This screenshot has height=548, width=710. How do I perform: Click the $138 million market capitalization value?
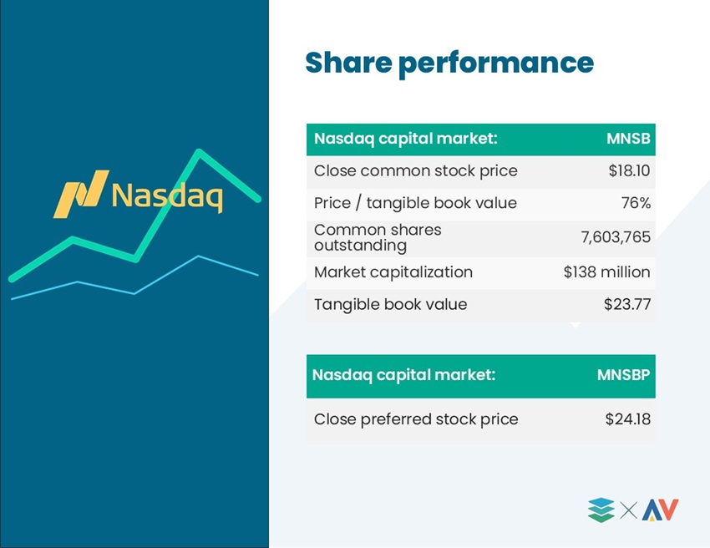tap(606, 272)
